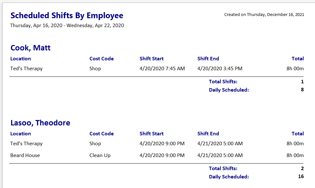Click the report date range subtitle

67,26
